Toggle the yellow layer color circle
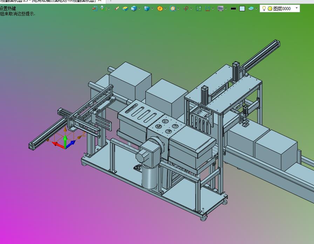This screenshot has height=244, width=314. [270, 9]
